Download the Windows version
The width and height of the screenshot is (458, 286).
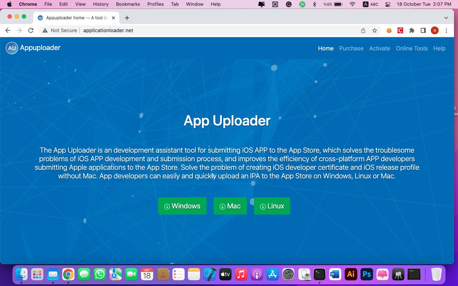point(182,206)
